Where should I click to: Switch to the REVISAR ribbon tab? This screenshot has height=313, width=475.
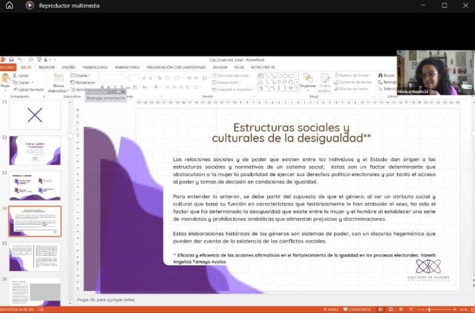[x=220, y=67]
